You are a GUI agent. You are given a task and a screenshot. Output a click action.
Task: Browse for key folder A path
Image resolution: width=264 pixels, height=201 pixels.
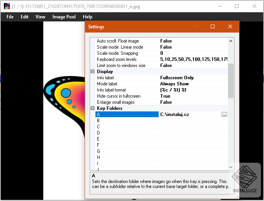pos(224,114)
